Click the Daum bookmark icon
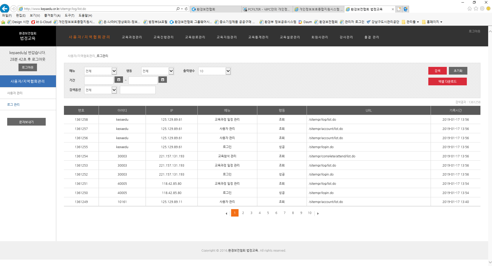The image size is (492, 266). pyautogui.click(x=300, y=22)
